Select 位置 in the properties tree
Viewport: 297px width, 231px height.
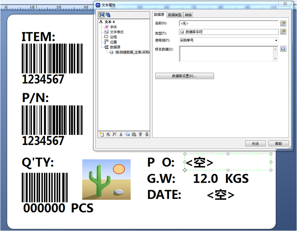pos(113,42)
